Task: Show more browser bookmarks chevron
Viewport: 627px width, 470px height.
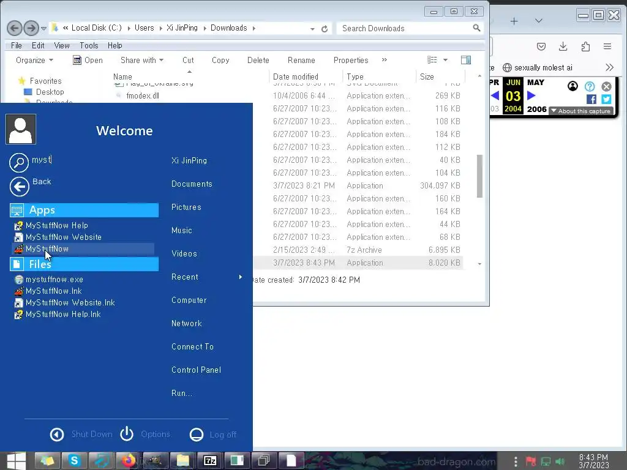Action: point(609,67)
